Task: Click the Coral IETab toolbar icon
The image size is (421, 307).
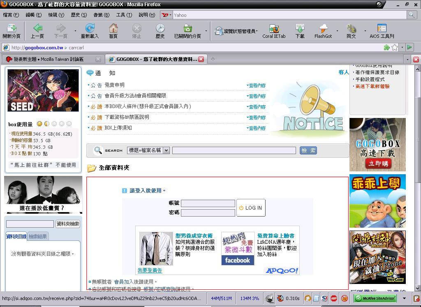Action: pos(274,28)
